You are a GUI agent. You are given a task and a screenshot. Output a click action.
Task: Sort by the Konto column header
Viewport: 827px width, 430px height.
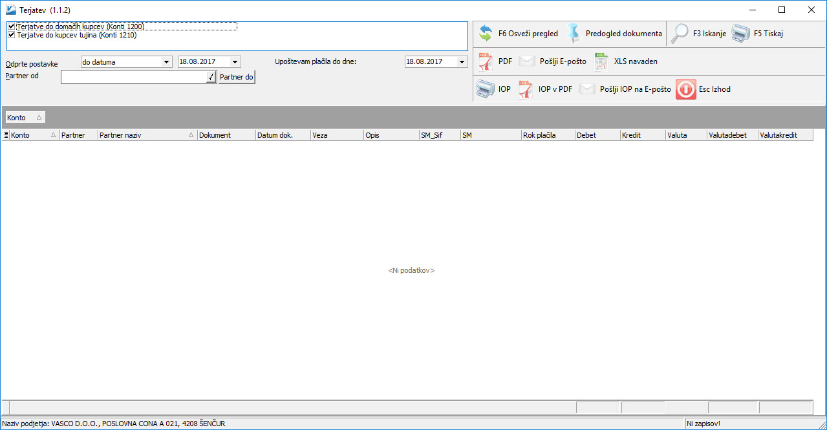click(x=34, y=135)
